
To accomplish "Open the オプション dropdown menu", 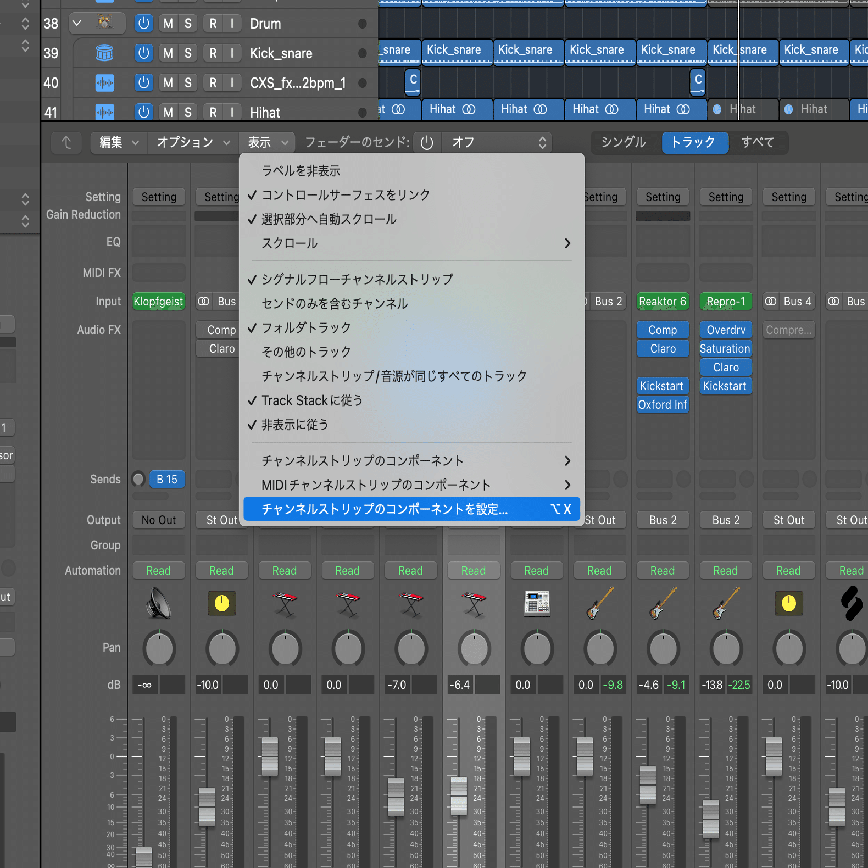I will click(x=193, y=142).
